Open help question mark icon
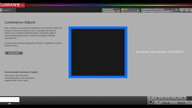 (187, 10)
